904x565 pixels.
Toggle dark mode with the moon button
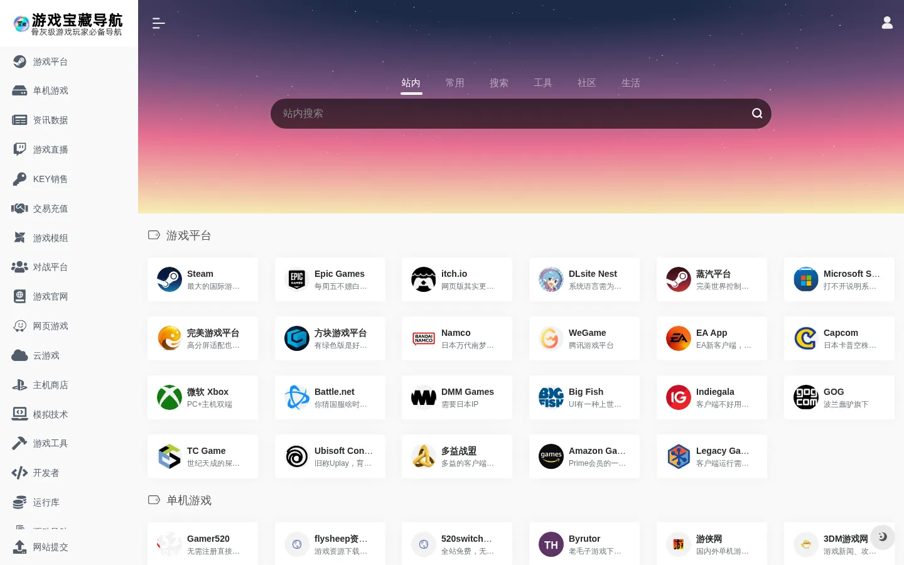(x=883, y=537)
